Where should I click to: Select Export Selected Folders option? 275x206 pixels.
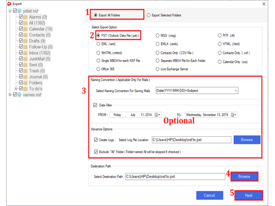(x=148, y=15)
